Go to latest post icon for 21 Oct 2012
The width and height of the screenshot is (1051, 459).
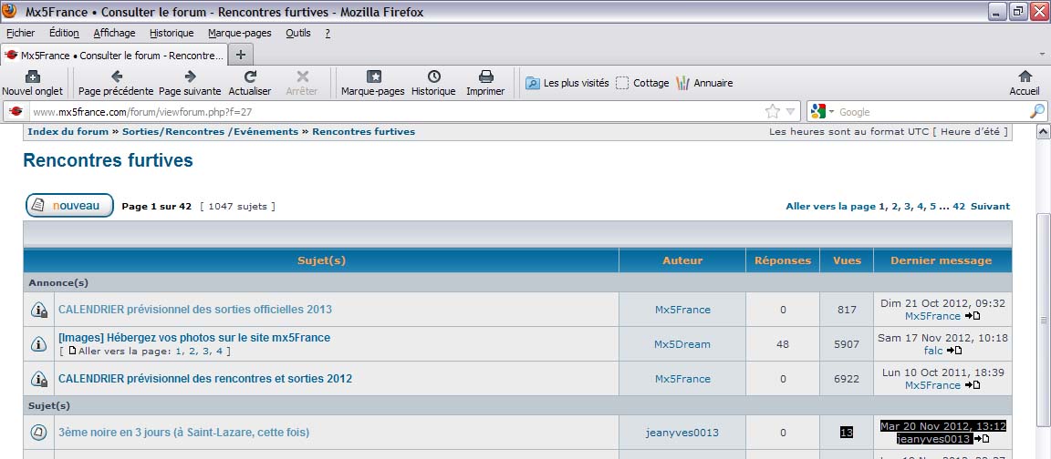coord(972,316)
